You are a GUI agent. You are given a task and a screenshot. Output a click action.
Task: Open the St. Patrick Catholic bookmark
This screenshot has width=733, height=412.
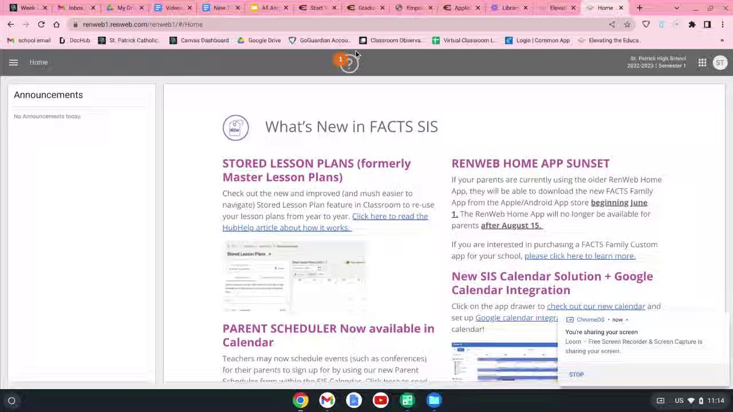[129, 41]
